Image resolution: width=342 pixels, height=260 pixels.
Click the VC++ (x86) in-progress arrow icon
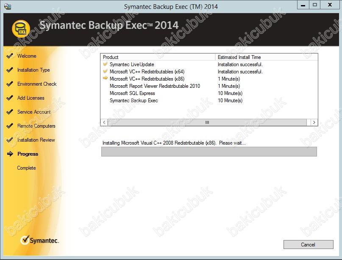tap(106, 78)
